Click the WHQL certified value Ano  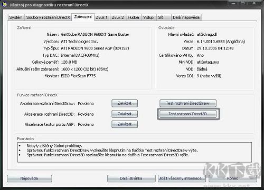[200, 55]
